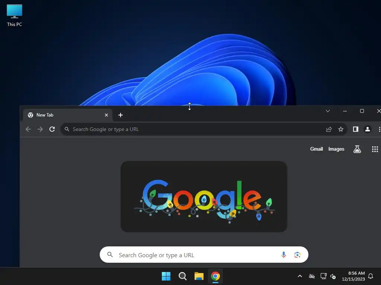This screenshot has height=285, width=381.
Task: Open OneDrive tray icon
Action: (312, 276)
